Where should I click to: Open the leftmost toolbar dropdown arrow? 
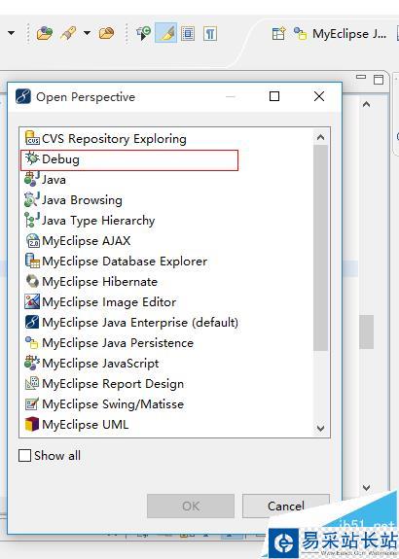pyautogui.click(x=11, y=33)
